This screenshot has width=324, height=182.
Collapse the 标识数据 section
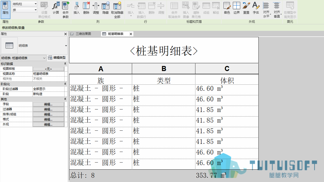click(x=65, y=64)
